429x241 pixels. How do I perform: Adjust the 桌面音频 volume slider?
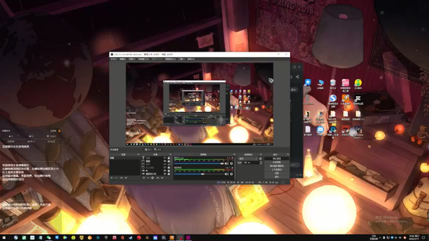coord(199,174)
